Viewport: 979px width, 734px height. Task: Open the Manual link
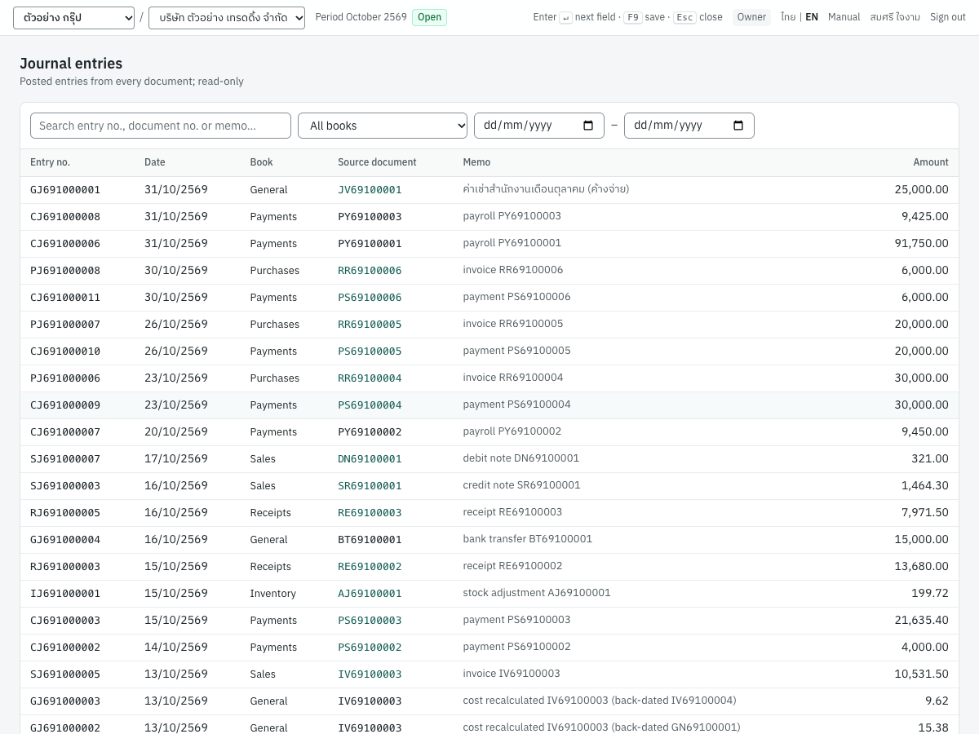point(844,17)
